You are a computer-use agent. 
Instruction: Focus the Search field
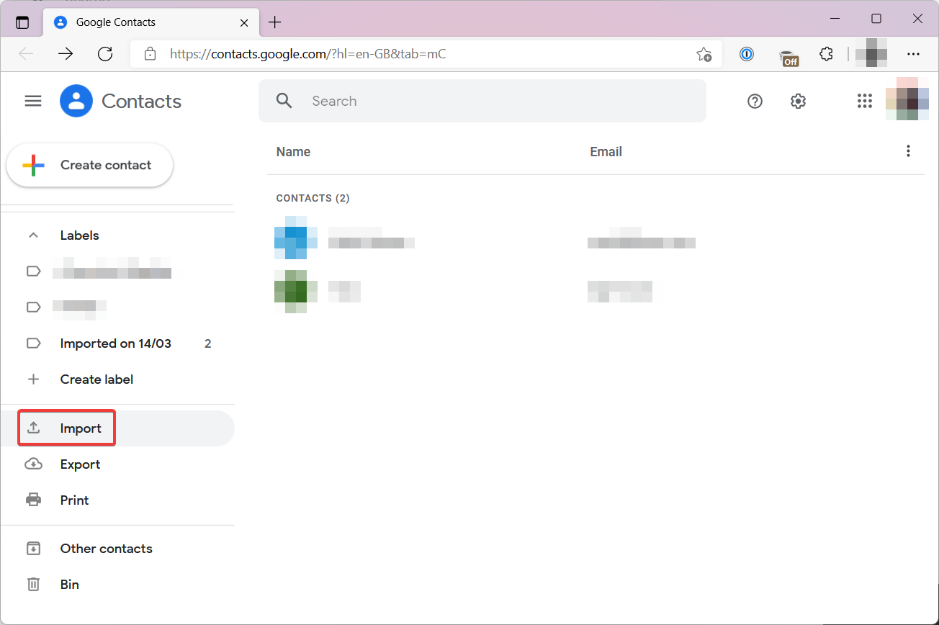coord(482,101)
